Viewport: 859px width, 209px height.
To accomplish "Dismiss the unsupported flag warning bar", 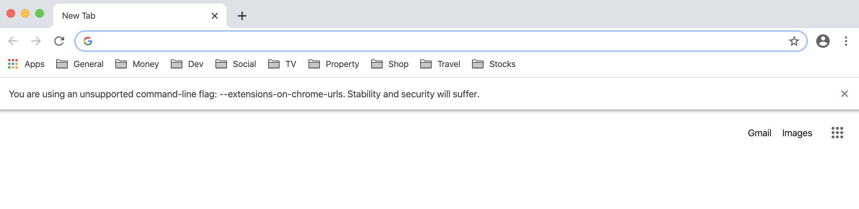I will click(844, 94).
